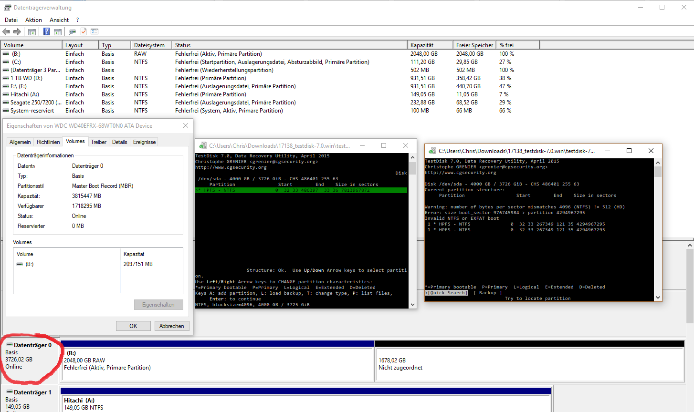Viewport: 694px width, 412px height.
Task: Sort list by Typ column header
Action: coord(115,45)
